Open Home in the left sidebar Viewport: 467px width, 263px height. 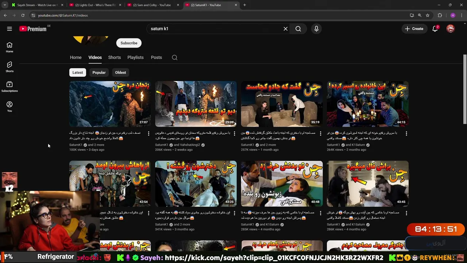tap(9, 47)
